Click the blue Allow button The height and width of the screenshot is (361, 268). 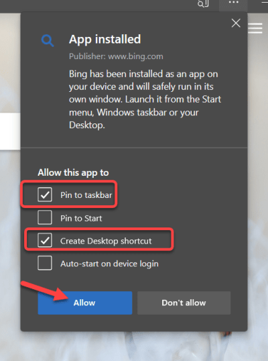(85, 303)
